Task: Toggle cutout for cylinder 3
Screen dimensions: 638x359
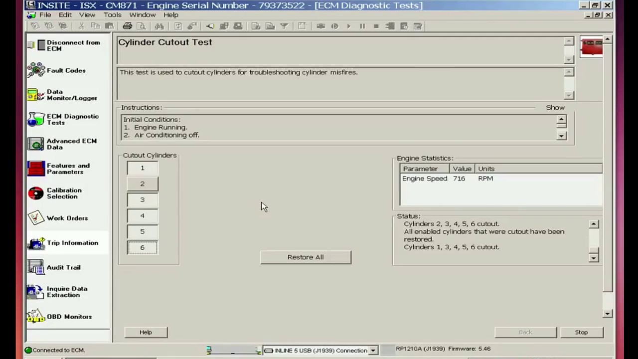Action: point(142,200)
